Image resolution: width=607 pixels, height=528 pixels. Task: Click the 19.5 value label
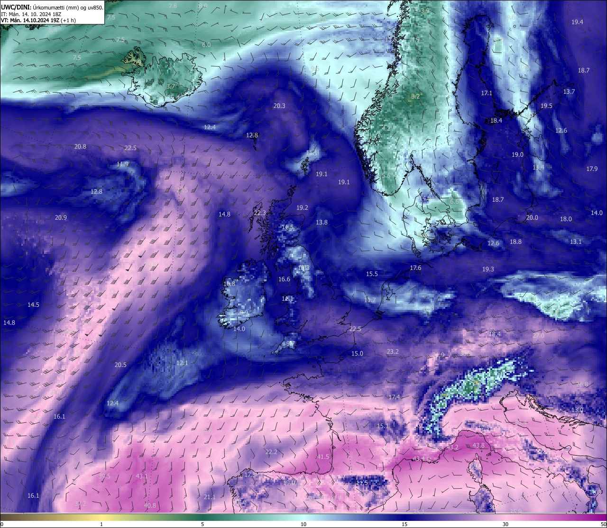pos(546,106)
